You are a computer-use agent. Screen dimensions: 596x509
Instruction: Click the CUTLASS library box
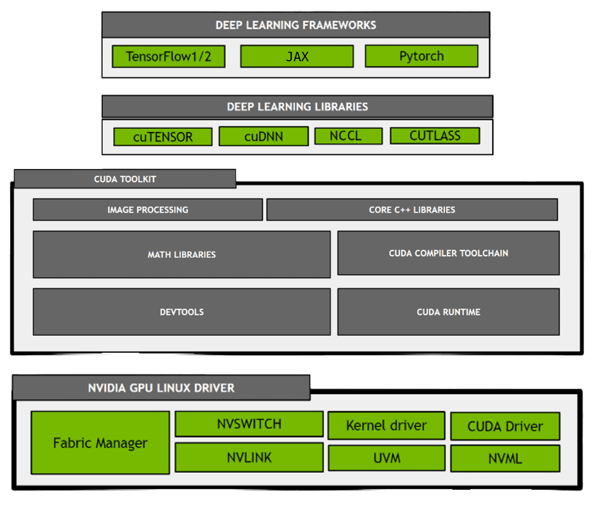point(435,136)
